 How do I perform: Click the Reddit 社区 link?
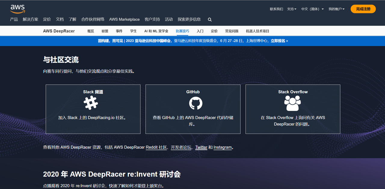click(x=156, y=147)
